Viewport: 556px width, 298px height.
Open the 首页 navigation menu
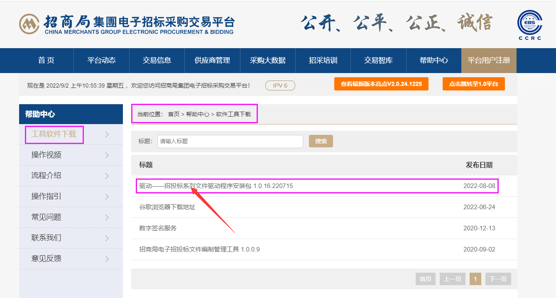(46, 61)
